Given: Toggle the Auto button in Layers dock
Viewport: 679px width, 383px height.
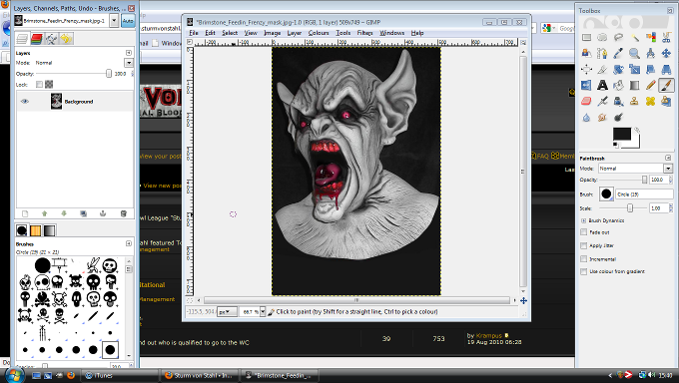Looking at the screenshot, I should [128, 21].
